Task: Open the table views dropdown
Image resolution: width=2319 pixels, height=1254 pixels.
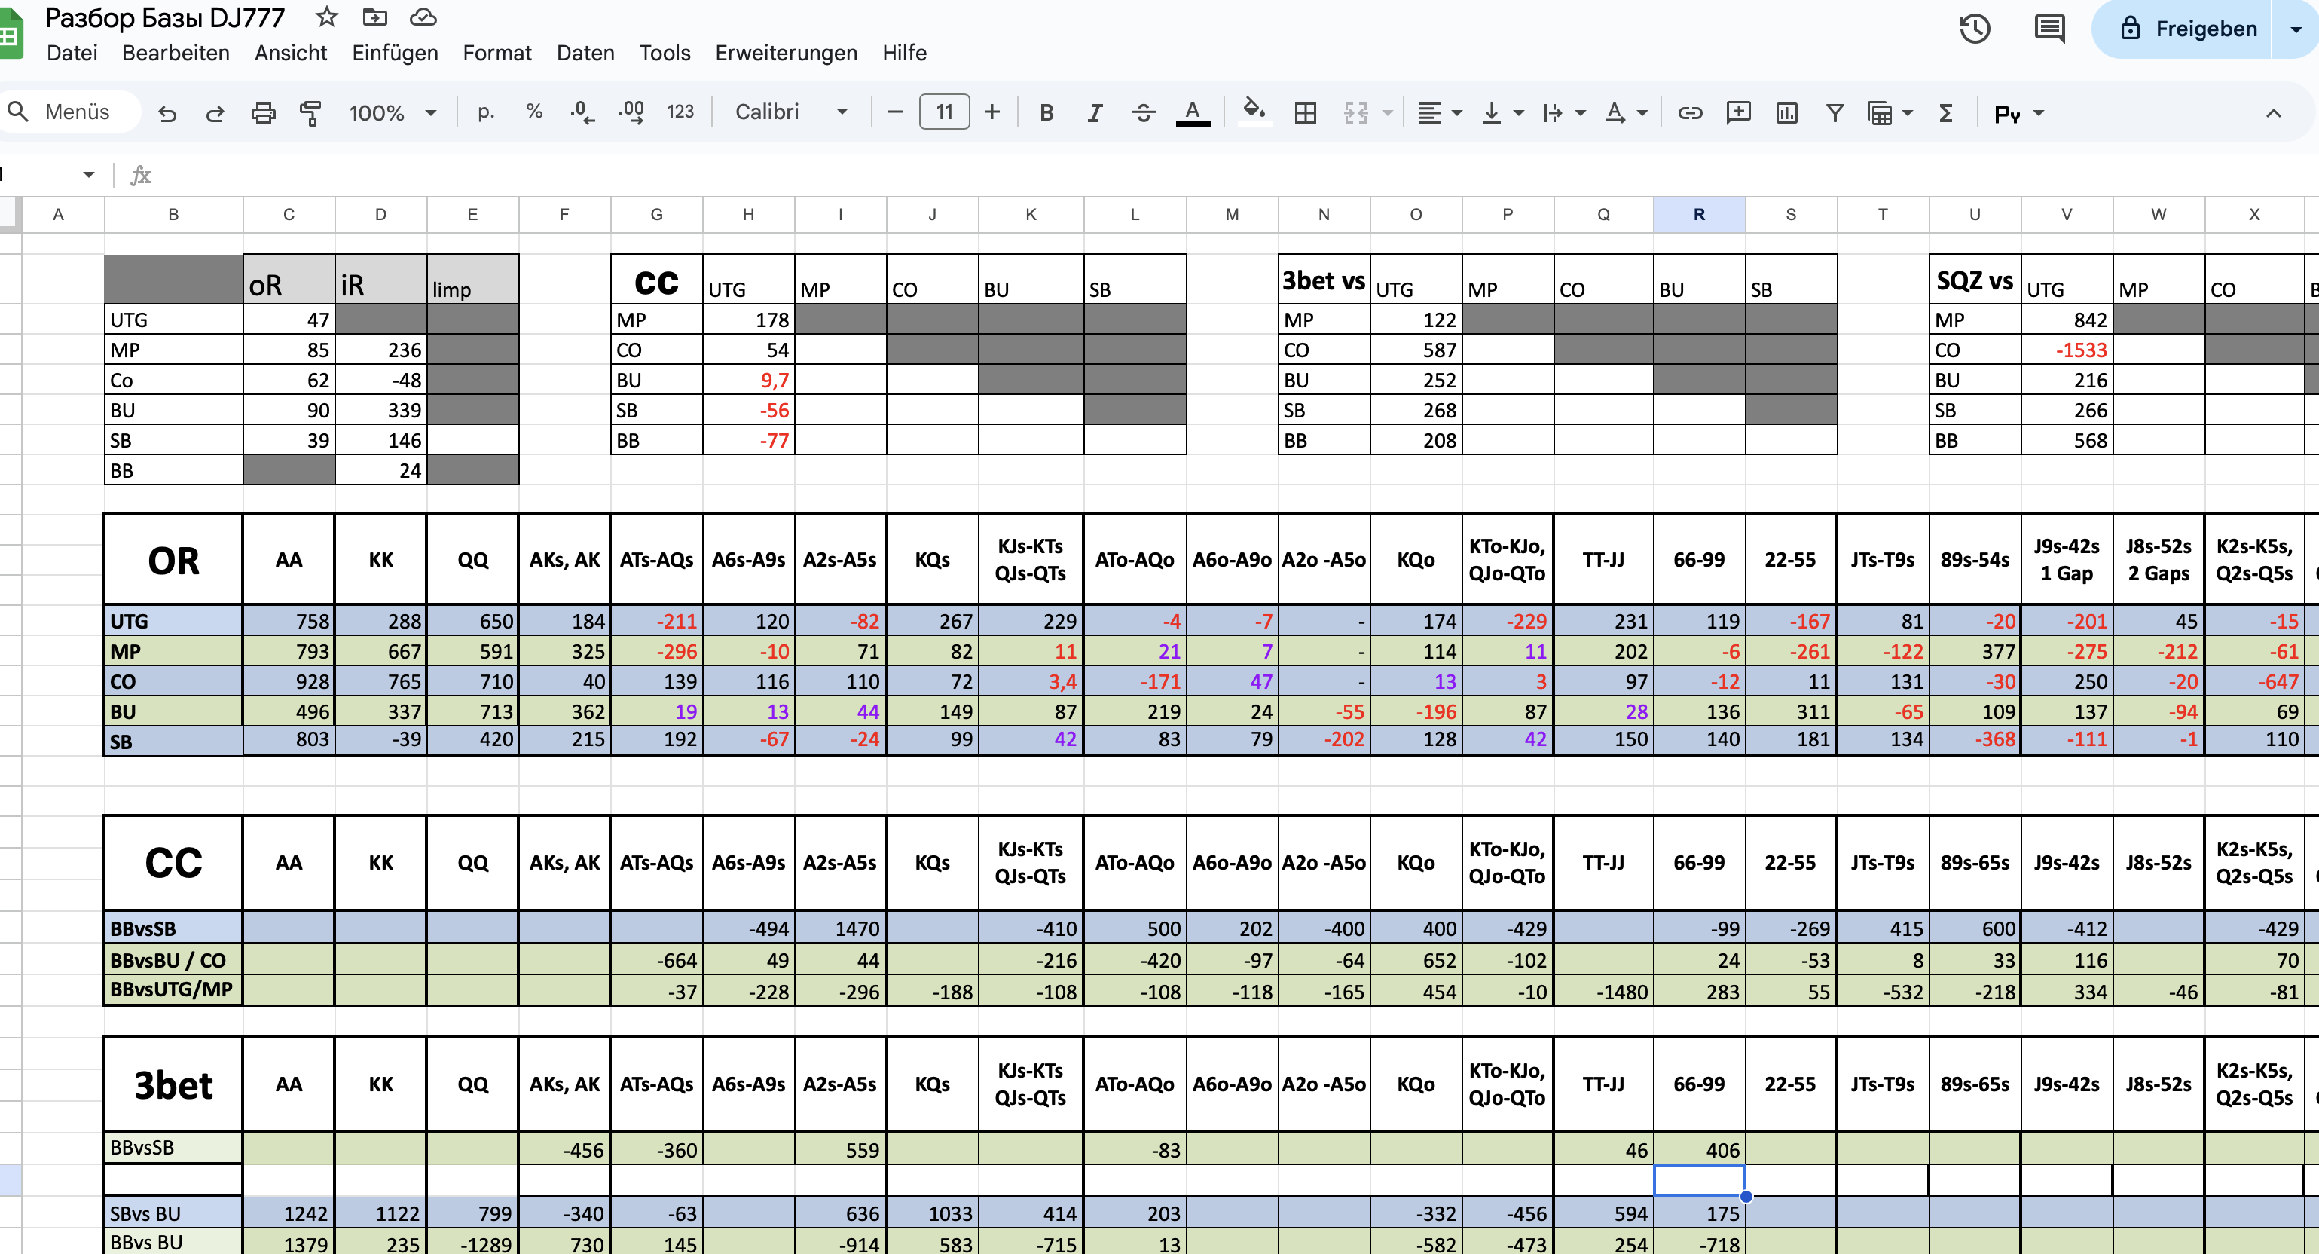Action: tap(1890, 112)
